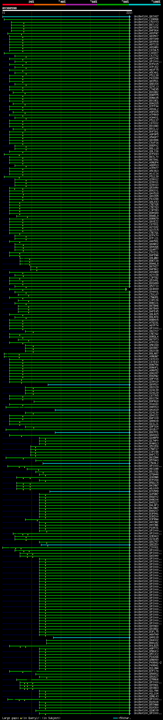
Task: Click the label UniRef100_O04160
Action: click(x=146, y=404)
